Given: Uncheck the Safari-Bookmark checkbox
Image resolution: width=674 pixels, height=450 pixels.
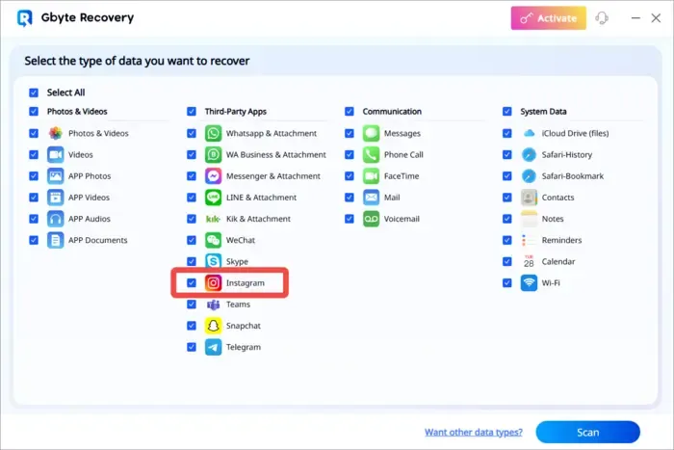Looking at the screenshot, I should 507,176.
